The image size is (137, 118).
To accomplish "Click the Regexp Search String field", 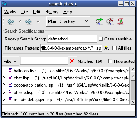I will (x=72, y=39).
